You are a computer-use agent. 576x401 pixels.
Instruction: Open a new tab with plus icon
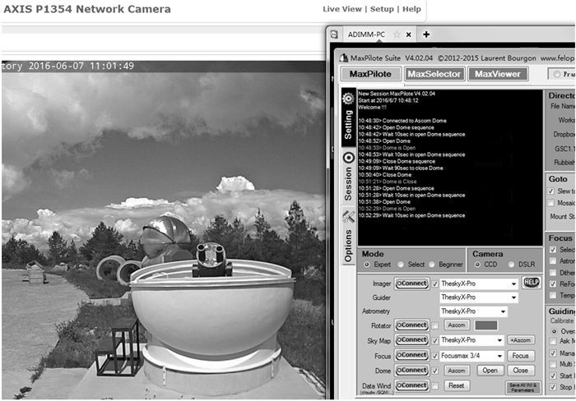pyautogui.click(x=426, y=35)
